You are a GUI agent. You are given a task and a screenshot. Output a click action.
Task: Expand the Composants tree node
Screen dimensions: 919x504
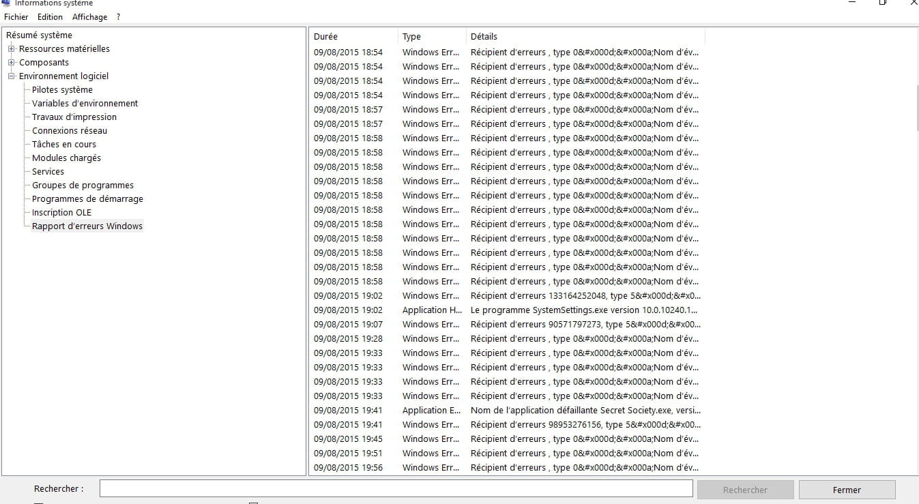pyautogui.click(x=12, y=63)
